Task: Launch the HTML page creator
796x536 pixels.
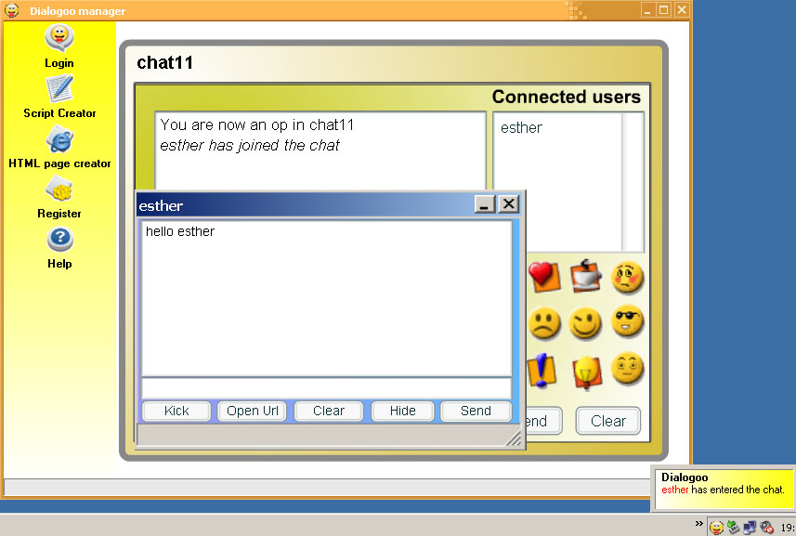Action: (59, 147)
